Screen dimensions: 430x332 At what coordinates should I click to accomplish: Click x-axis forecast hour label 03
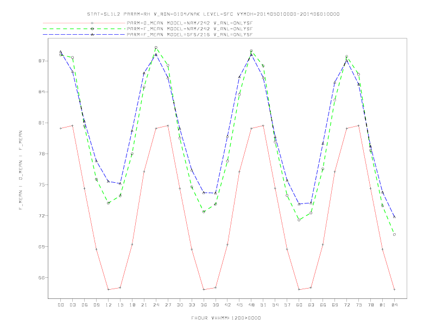tap(72, 305)
